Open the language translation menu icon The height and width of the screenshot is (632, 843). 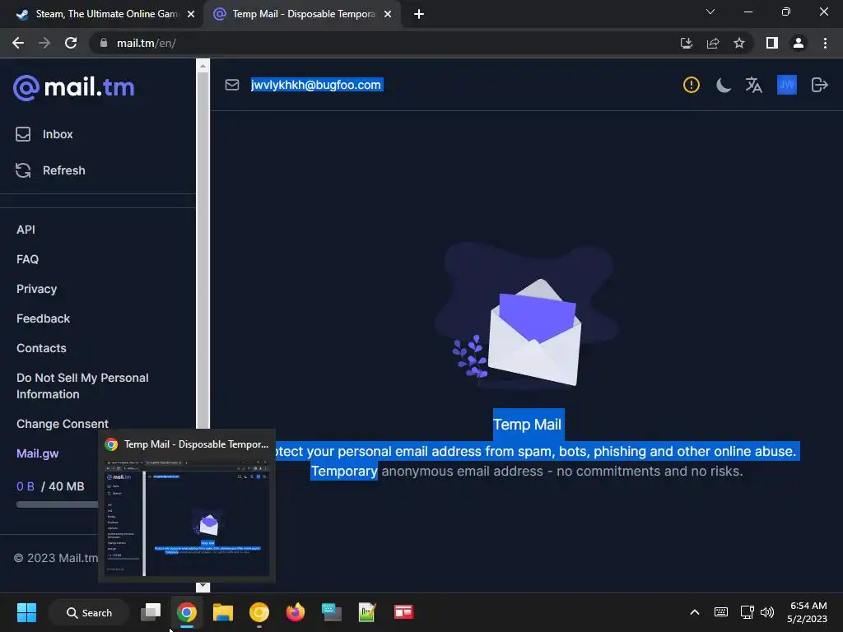tap(754, 85)
